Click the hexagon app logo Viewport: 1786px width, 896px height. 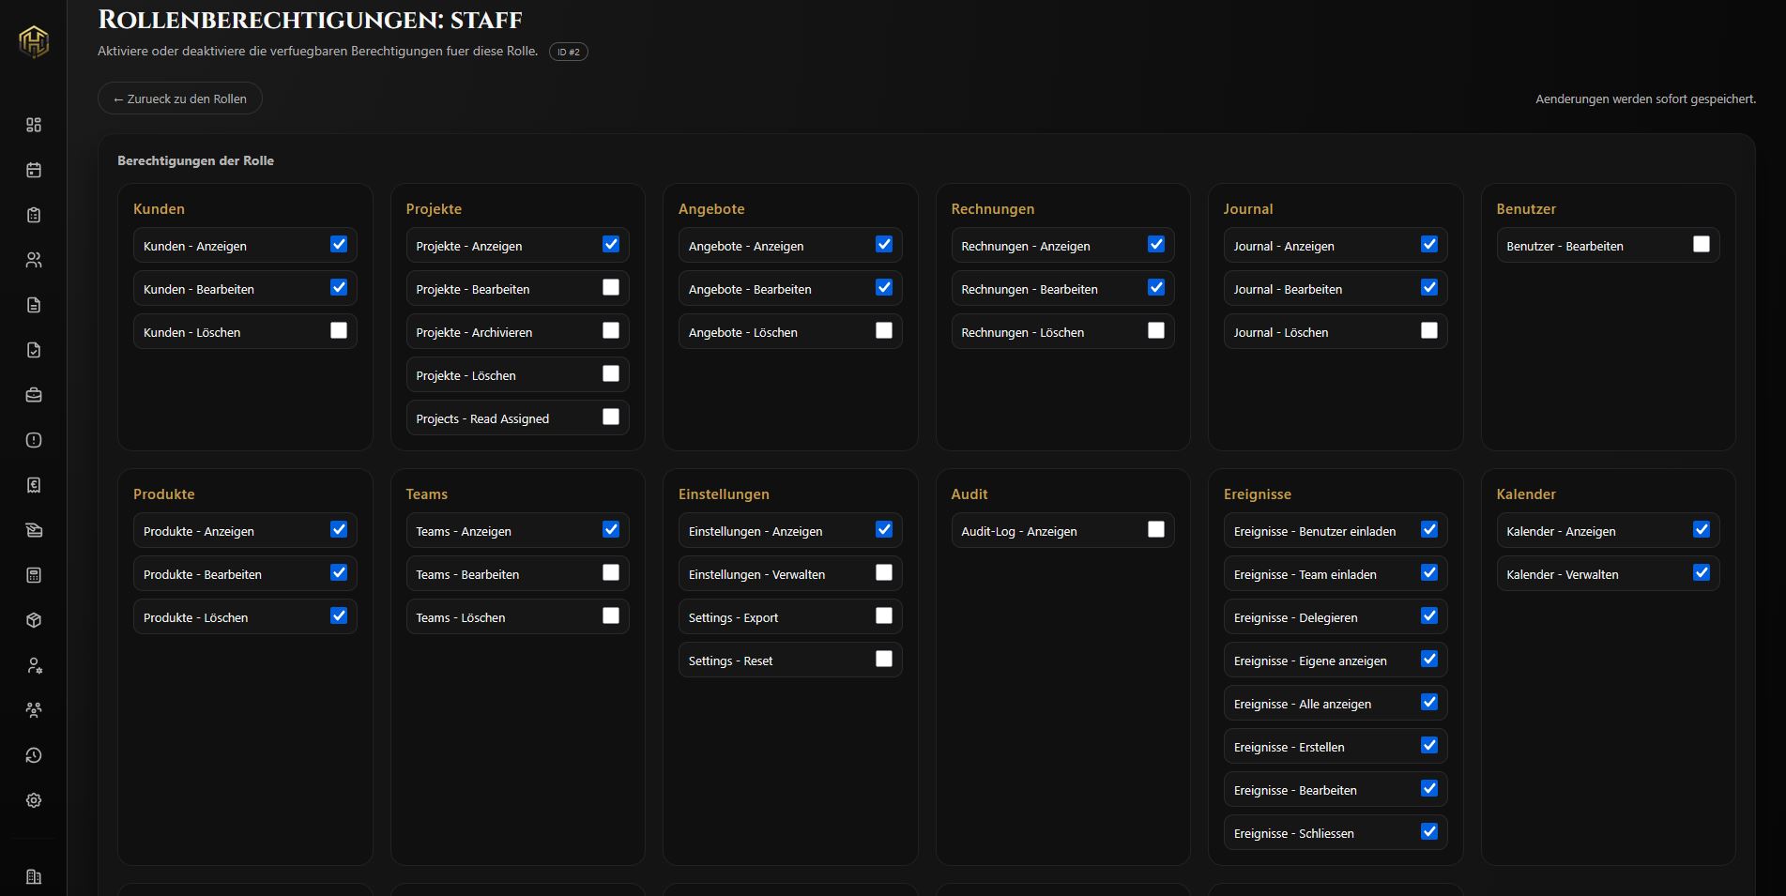point(34,41)
